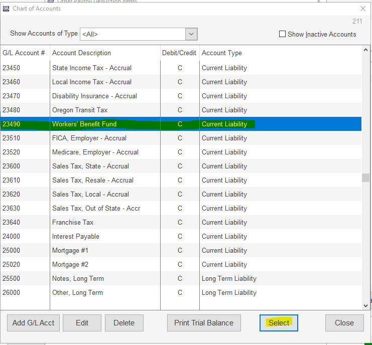372x345 pixels.
Task: Click the scrollbar up arrow
Action: coord(366,50)
